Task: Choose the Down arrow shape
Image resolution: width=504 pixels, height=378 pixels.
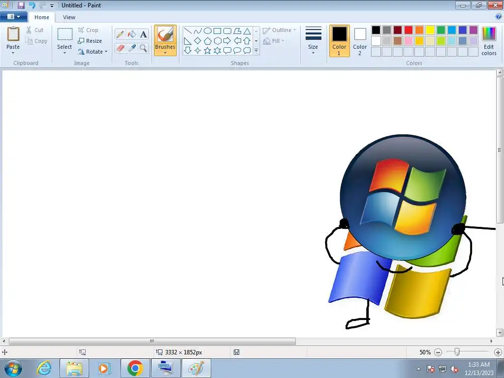Action: pos(188,51)
